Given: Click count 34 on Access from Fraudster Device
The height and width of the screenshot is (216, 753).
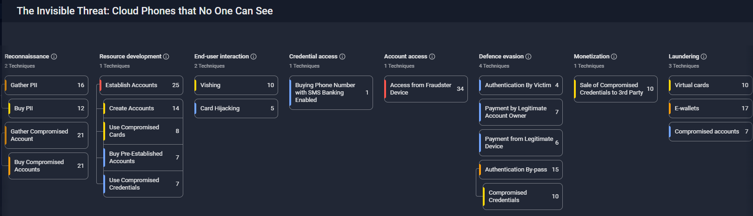Looking at the screenshot, I should [x=460, y=89].
